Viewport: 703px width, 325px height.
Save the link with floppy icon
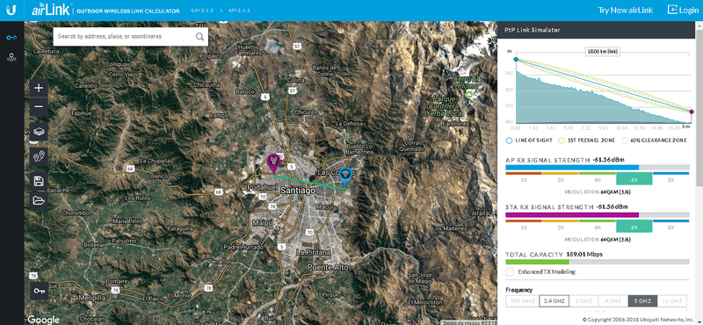pos(39,182)
